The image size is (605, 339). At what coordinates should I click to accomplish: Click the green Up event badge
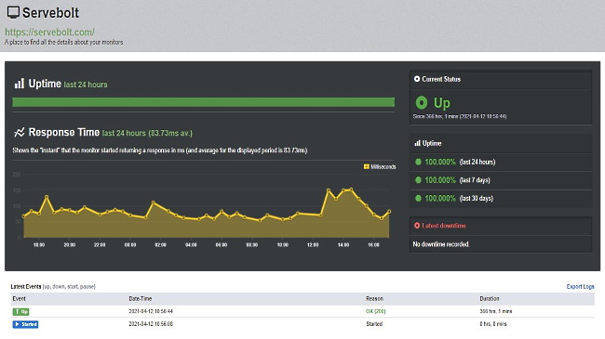point(20,312)
